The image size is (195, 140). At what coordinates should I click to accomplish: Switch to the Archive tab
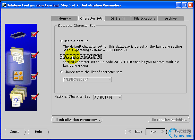(x=171, y=18)
